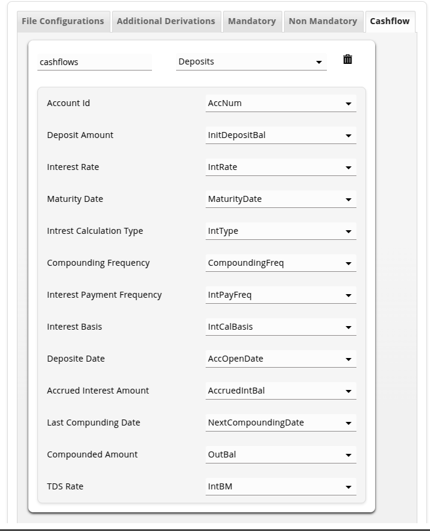The width and height of the screenshot is (430, 531).
Task: Open Compounded Amount dropdown OutBal
Action: pos(280,454)
